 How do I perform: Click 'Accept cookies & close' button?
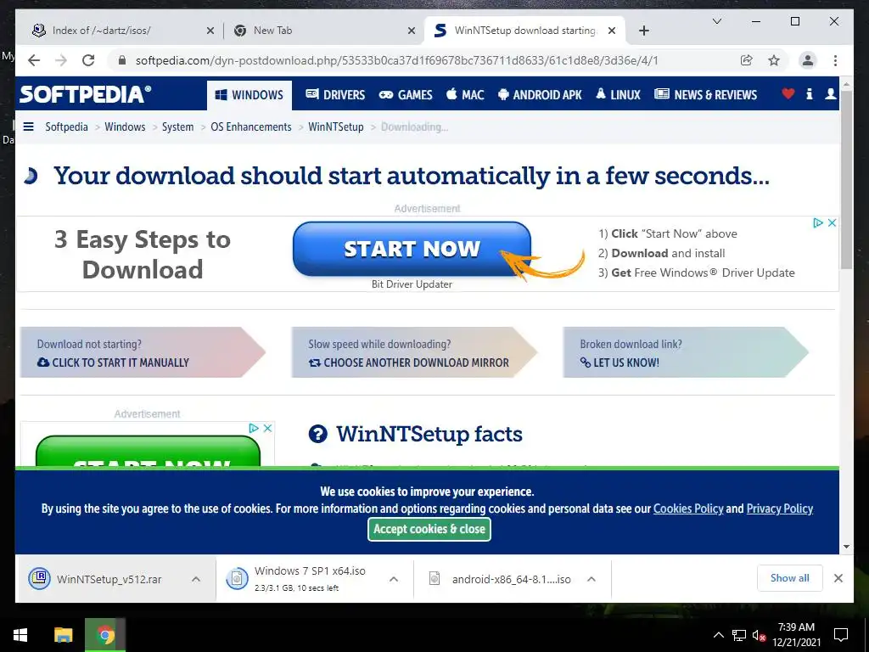point(429,530)
